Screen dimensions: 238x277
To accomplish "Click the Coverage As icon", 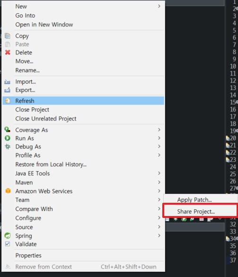I will (7, 130).
